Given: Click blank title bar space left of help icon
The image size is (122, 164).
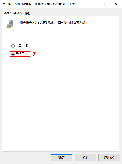Looking at the screenshot, I should 89,4.
